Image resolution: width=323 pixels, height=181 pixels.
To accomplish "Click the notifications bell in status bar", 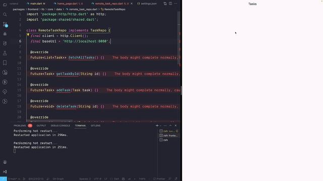I will [x=176, y=179].
